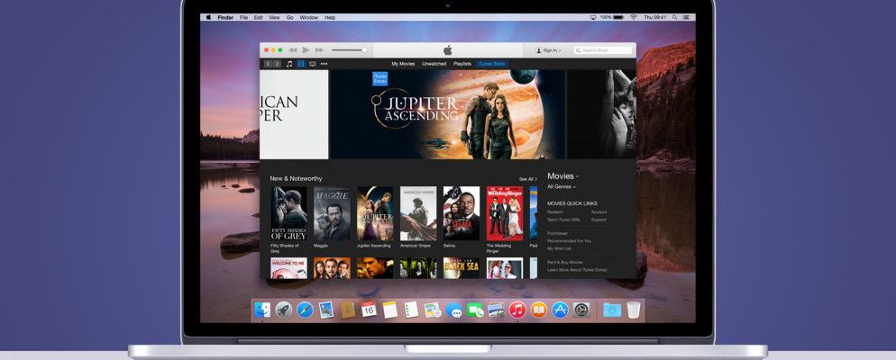Click the Account quick link
The height and width of the screenshot is (360, 896).
[599, 211]
